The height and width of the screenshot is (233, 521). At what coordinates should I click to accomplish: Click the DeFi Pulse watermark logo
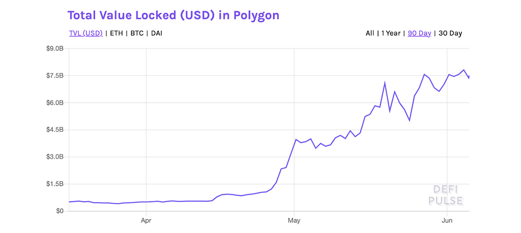(x=446, y=195)
